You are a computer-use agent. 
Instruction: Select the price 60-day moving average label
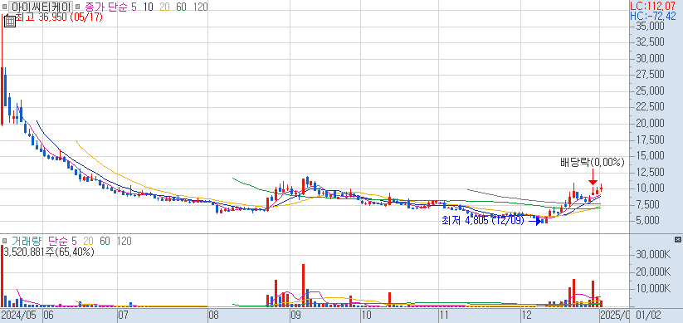pyautogui.click(x=182, y=7)
